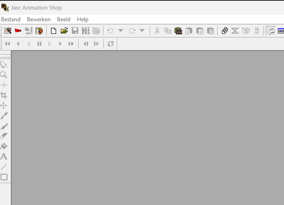Click the outlined play-forward arrow

pos(50,44)
